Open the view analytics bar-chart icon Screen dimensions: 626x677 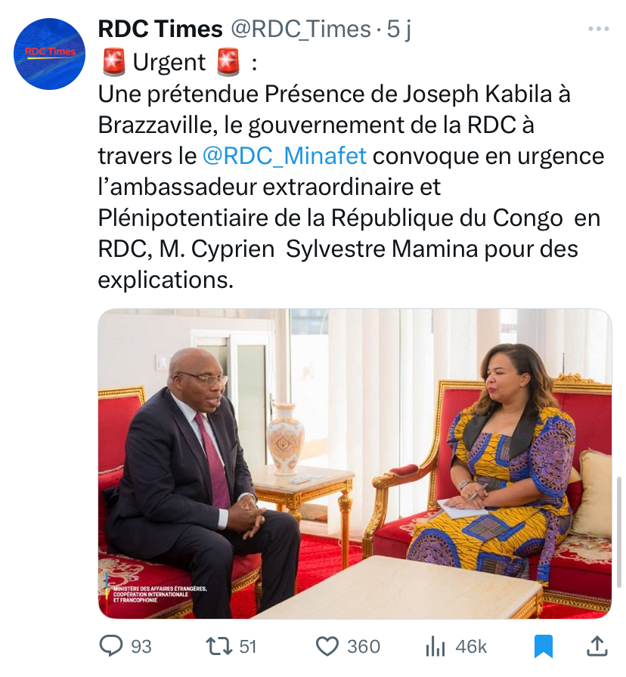[435, 645]
